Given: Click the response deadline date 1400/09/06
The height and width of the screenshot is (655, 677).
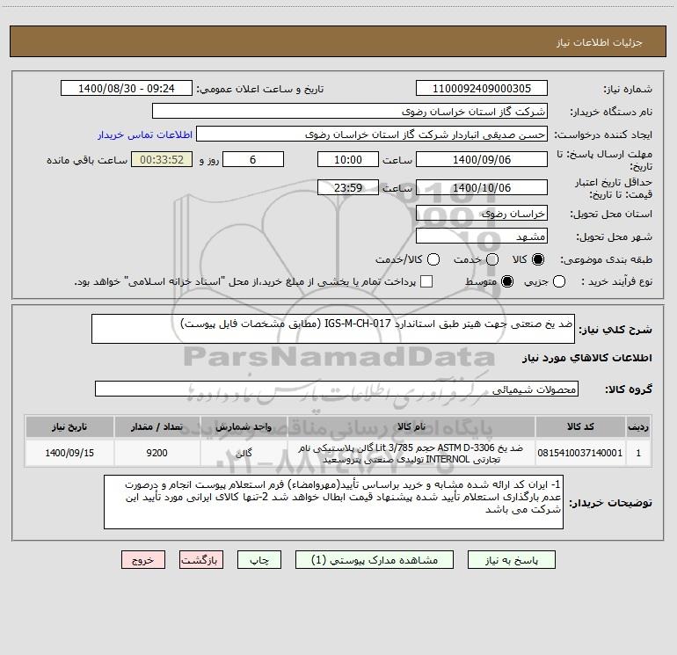Looking at the screenshot, I should 482,159.
